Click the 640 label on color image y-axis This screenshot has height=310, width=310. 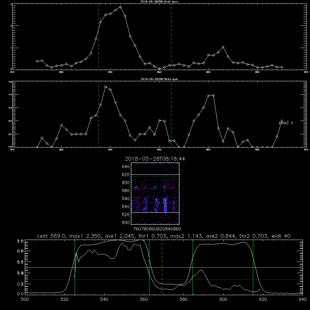(x=126, y=167)
